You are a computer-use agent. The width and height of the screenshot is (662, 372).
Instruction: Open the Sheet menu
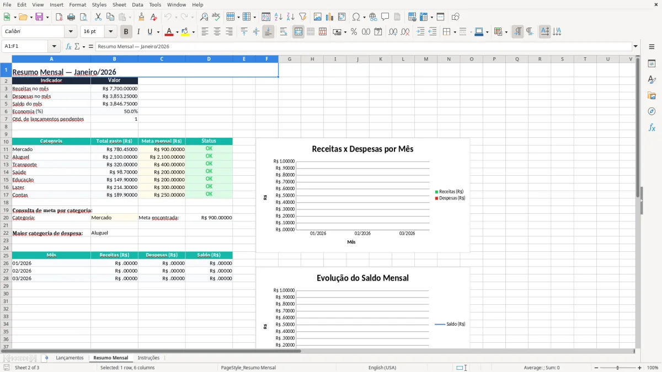[119, 4]
